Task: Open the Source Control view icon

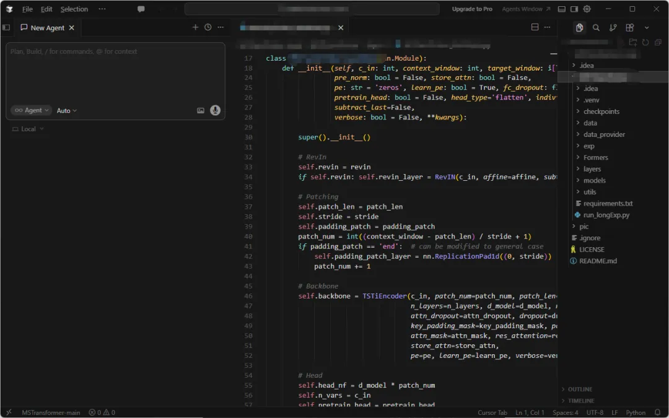Action: (x=613, y=27)
